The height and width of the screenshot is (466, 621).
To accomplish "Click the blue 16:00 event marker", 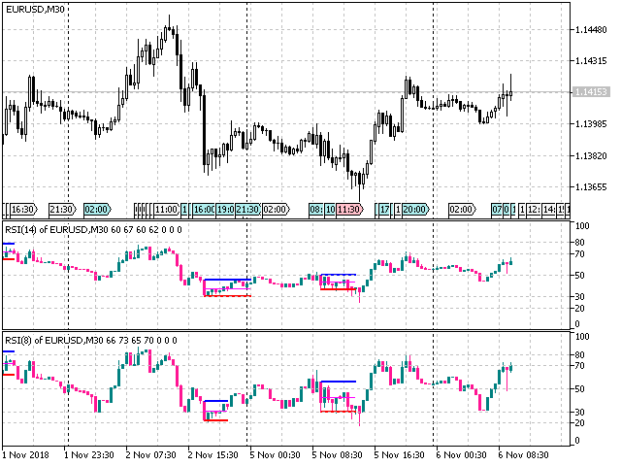I will point(204,210).
